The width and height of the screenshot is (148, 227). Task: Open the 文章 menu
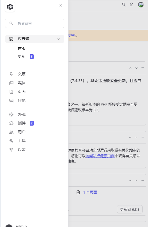pos(22,74)
